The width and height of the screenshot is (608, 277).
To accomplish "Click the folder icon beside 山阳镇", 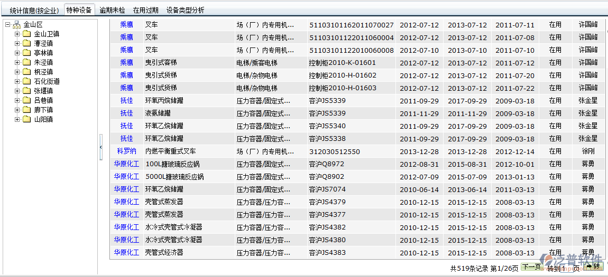I will pyautogui.click(x=26, y=119).
